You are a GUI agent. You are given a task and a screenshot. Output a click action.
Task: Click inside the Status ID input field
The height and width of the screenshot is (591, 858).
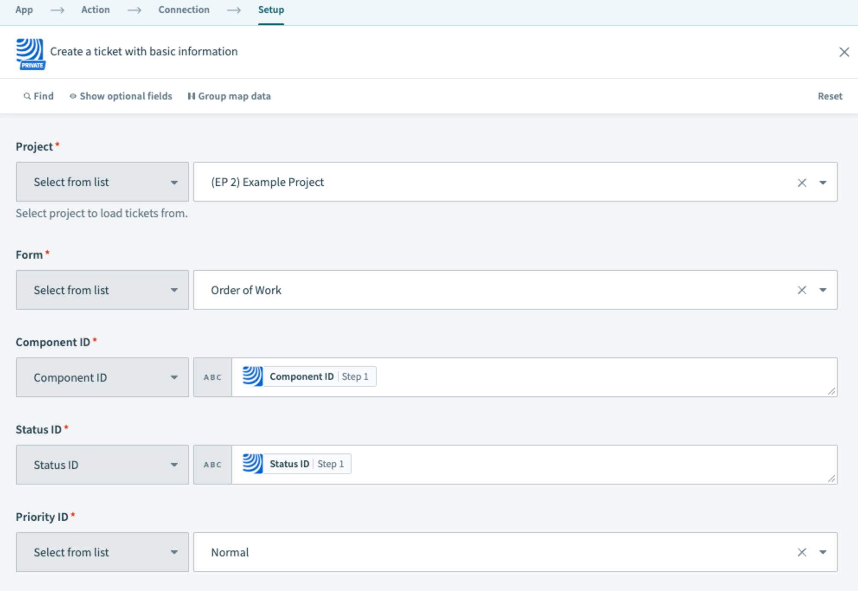(x=562, y=465)
